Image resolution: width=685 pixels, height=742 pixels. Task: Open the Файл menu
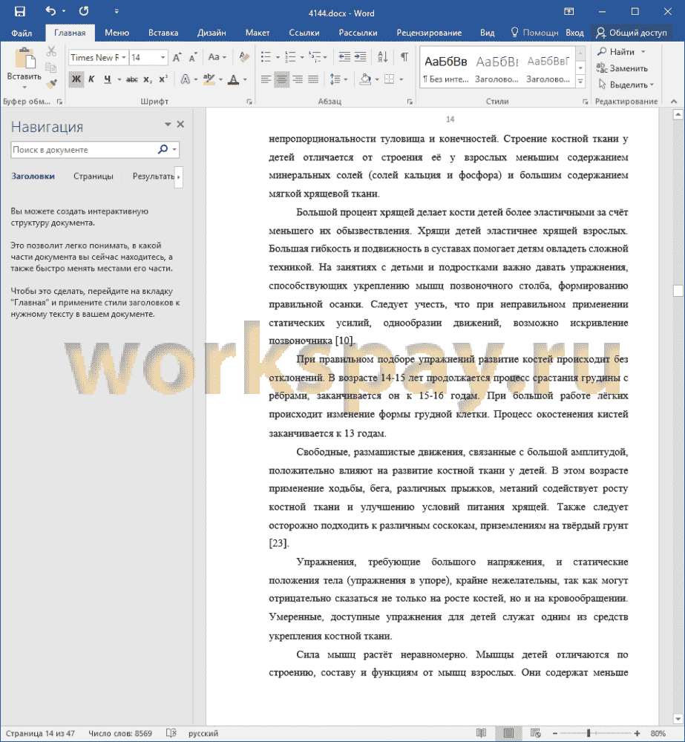point(22,33)
